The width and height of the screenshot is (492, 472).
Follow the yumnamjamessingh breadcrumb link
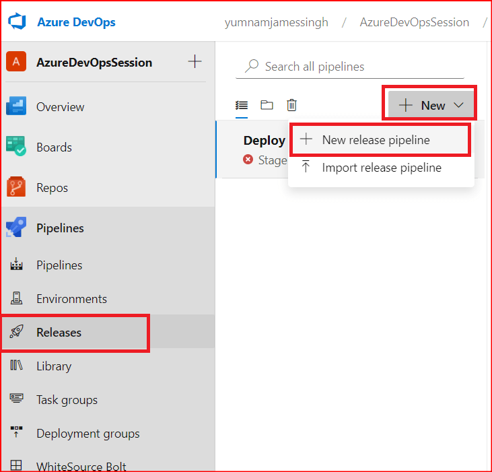pos(276,22)
